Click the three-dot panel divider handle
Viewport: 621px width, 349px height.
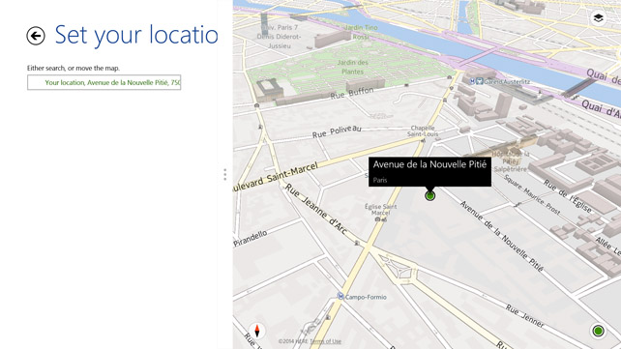[225, 174]
